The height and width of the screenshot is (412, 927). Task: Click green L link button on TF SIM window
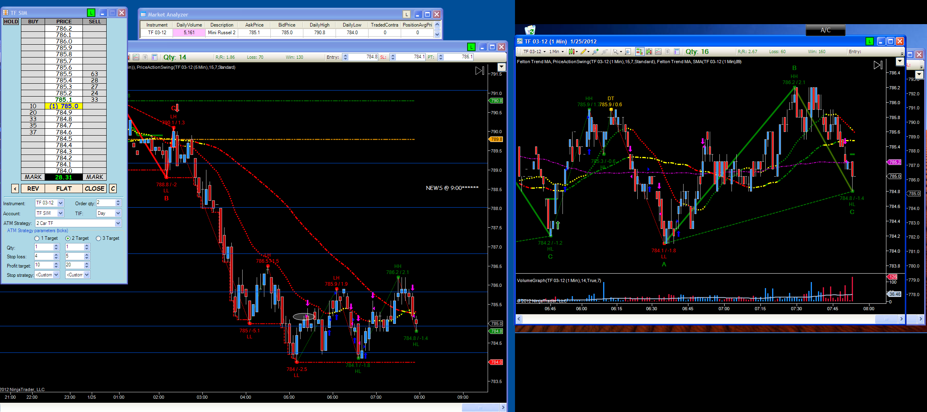[x=91, y=13]
